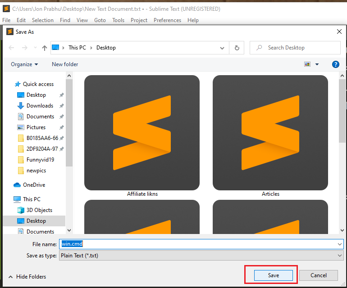Open the Find menu in Sublime Text

pyautogui.click(x=65, y=20)
